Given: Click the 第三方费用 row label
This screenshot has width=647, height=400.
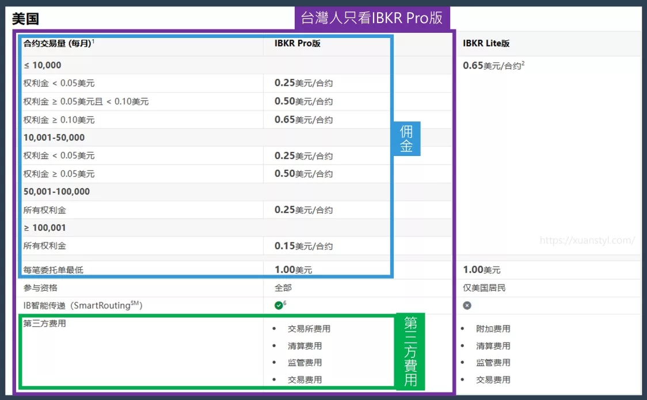Looking at the screenshot, I should tap(44, 323).
